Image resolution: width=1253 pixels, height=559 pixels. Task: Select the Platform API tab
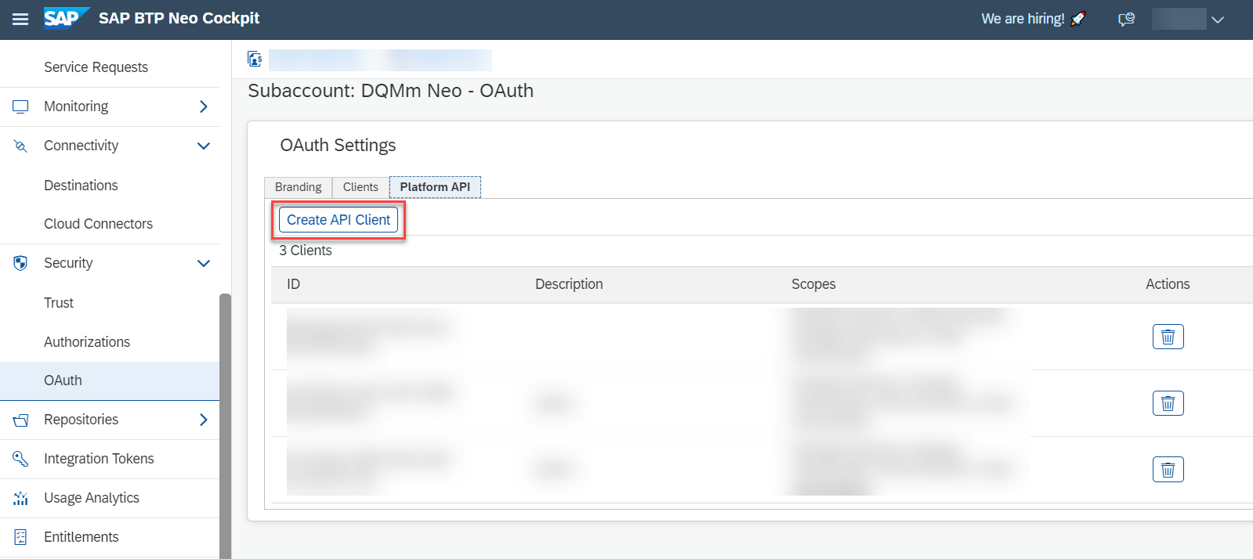(x=435, y=187)
